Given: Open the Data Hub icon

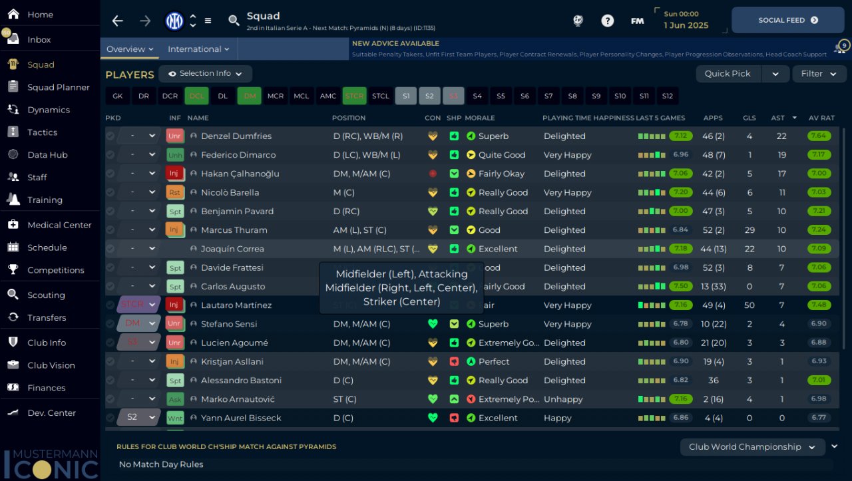Looking at the screenshot, I should click(x=13, y=155).
